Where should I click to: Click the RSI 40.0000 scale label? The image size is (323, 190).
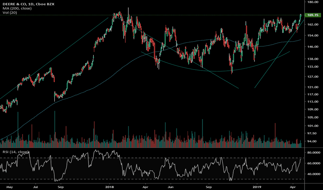(314, 174)
